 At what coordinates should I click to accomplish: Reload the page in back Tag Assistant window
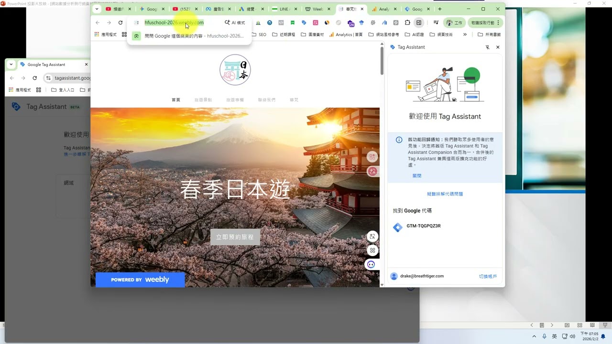click(x=34, y=78)
